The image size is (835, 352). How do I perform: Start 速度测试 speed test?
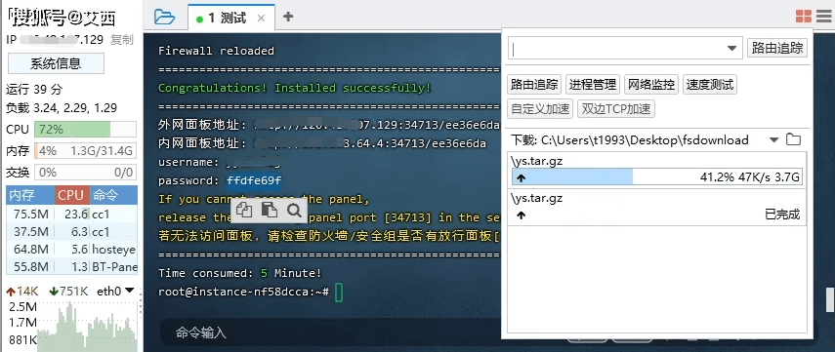coord(710,84)
